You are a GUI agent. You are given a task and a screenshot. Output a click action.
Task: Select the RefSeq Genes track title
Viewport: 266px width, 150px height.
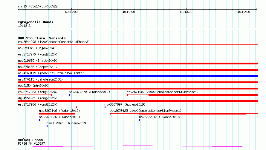click(x=30, y=140)
